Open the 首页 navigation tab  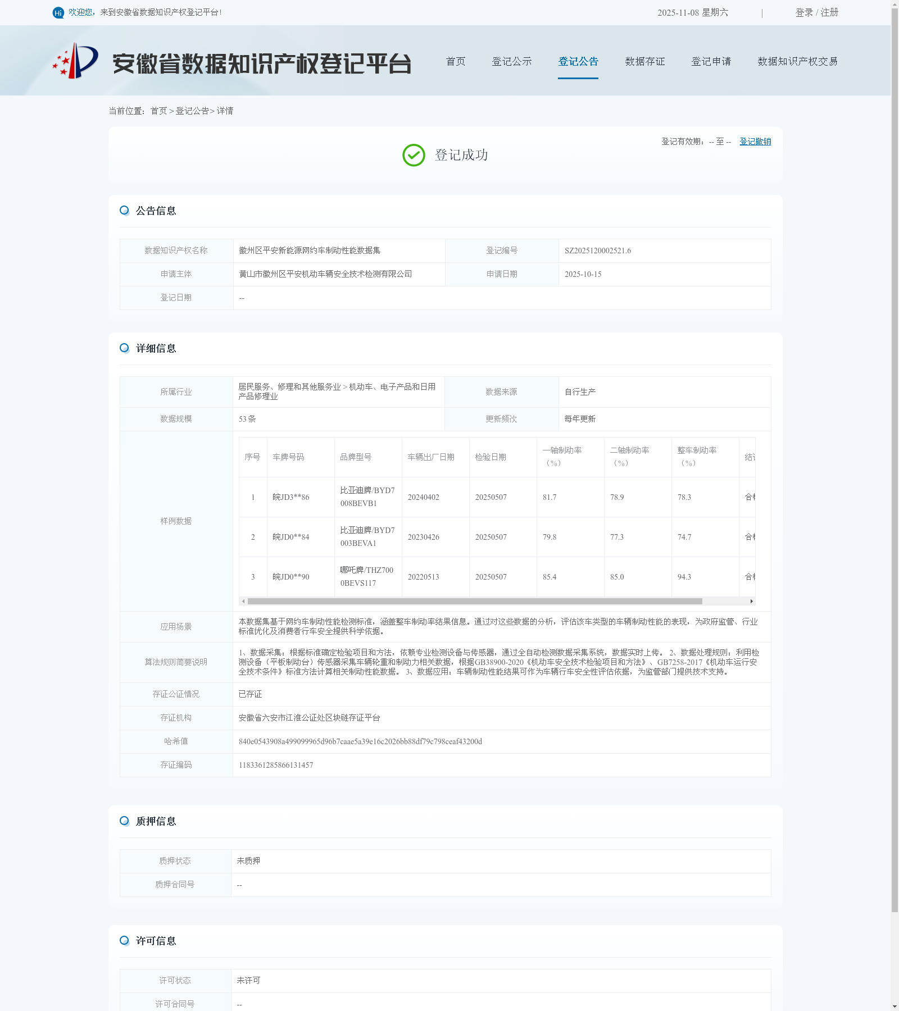click(x=456, y=61)
